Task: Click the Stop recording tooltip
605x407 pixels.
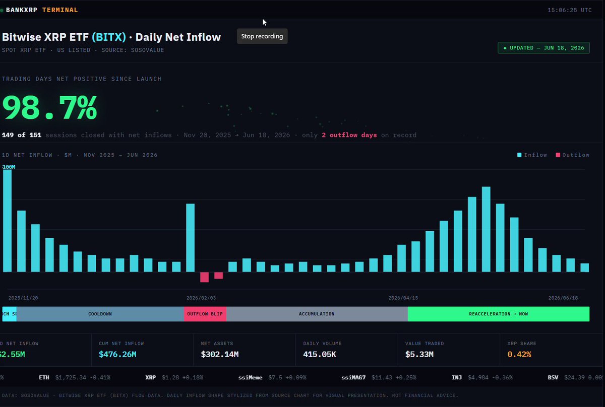Action: [x=262, y=36]
